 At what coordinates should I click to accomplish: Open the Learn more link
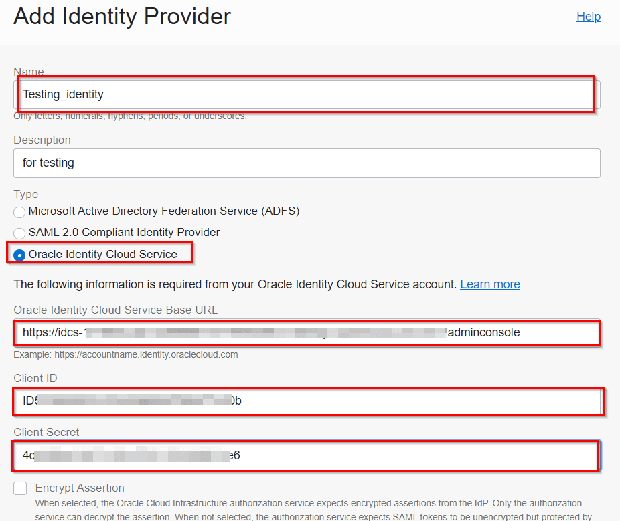[x=490, y=284]
